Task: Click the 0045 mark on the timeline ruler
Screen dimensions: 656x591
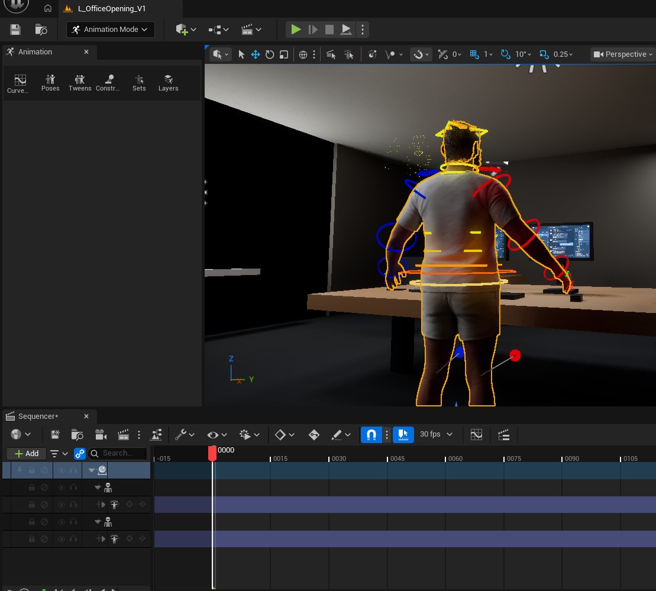Action: [396, 458]
